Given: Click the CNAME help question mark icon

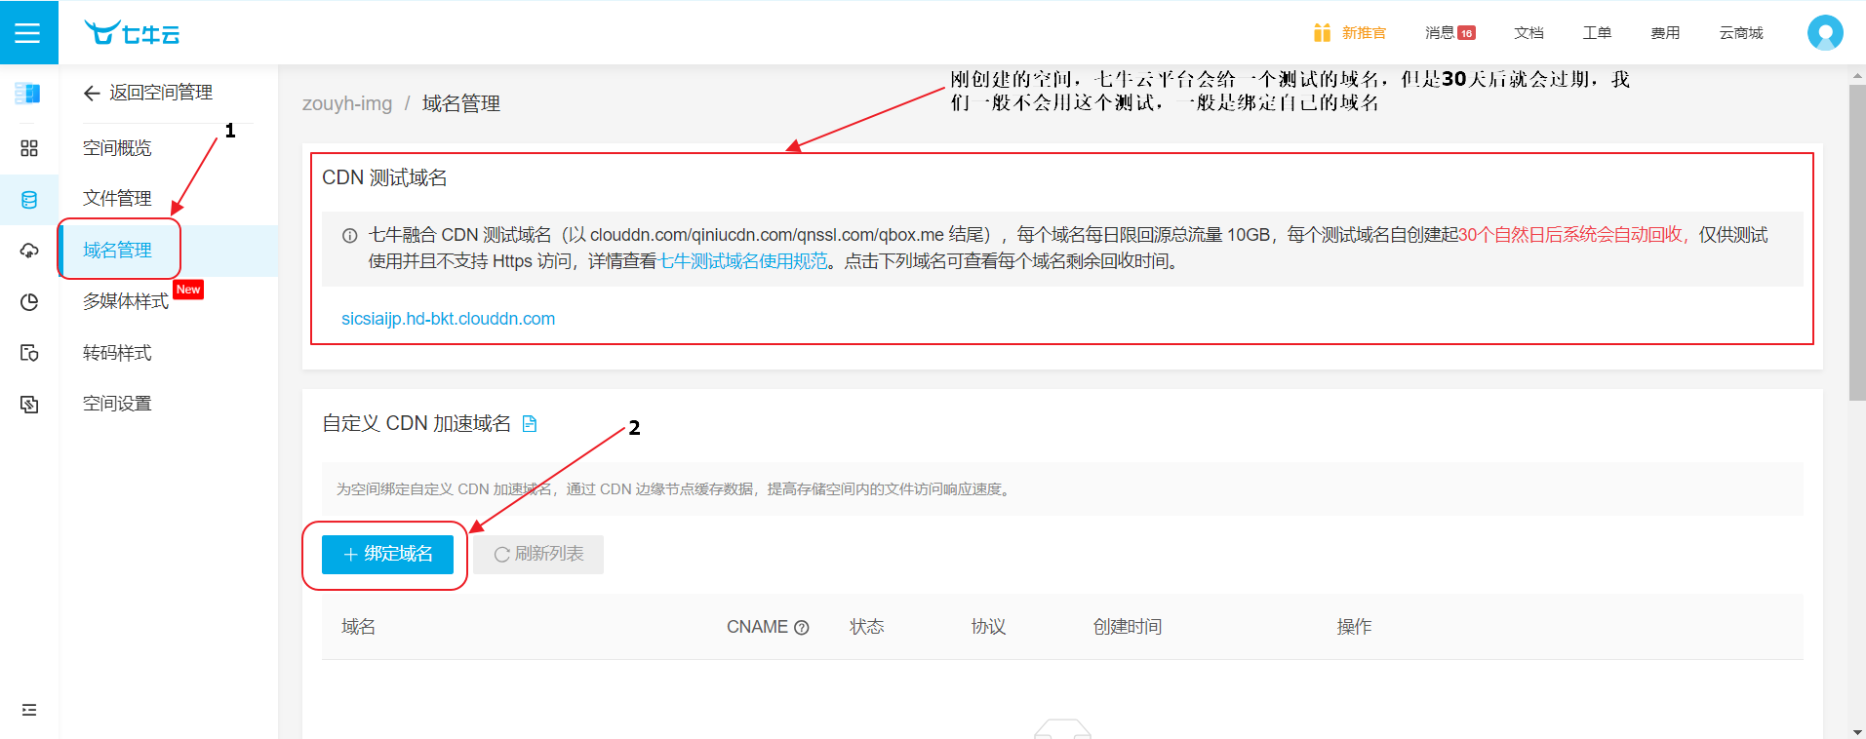Looking at the screenshot, I should coord(802,628).
